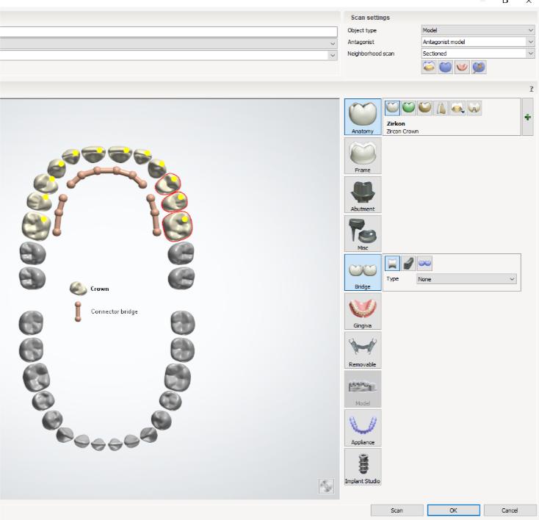Image resolution: width=539 pixels, height=520 pixels.
Task: Select the bridge connector pontic icon
Action: coord(392,264)
